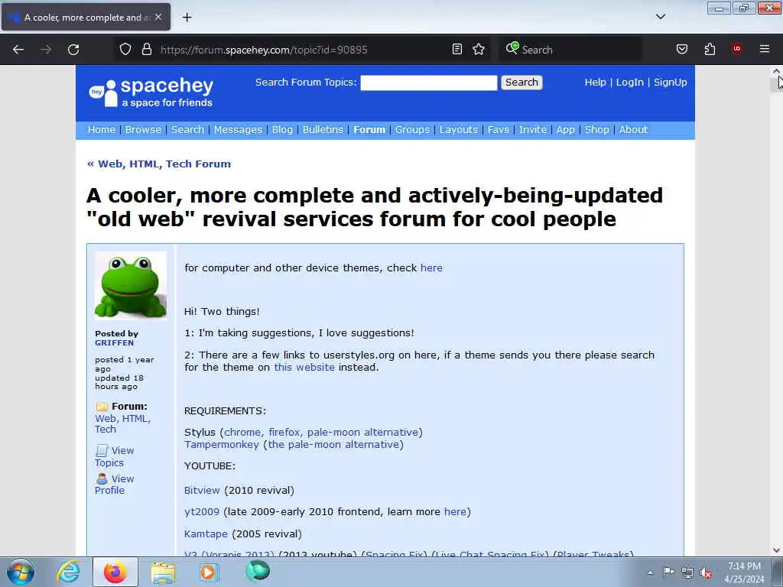This screenshot has height=587, width=783.
Task: Reload the page with the refresh icon
Action: [x=73, y=50]
